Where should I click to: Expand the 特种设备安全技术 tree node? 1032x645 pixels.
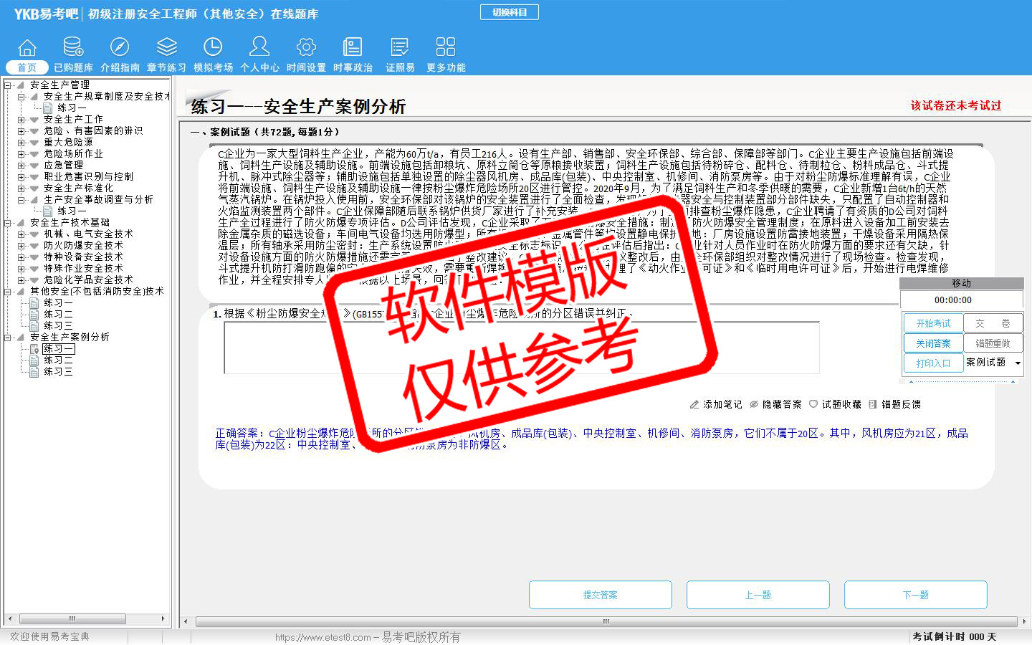pos(21,257)
